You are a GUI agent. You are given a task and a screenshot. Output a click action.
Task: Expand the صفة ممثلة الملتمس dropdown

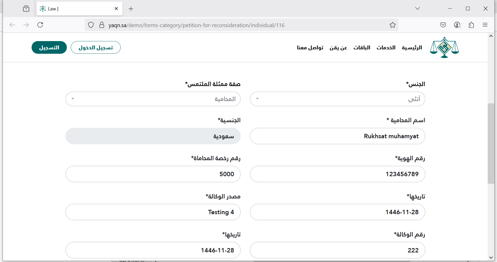[x=153, y=99]
